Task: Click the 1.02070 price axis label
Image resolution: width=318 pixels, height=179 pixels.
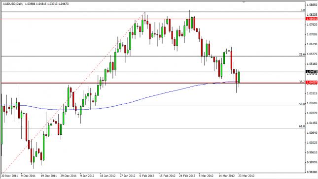Action: [312, 113]
